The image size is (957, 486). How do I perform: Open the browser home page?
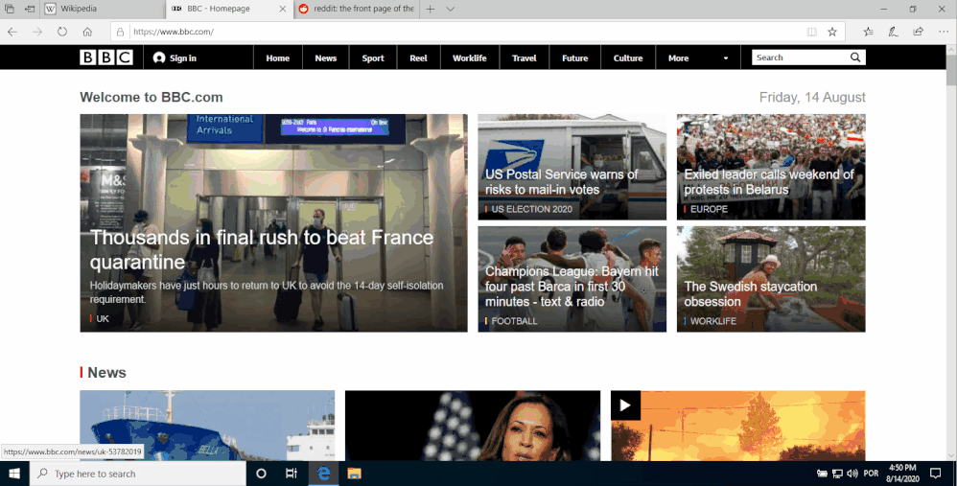tap(87, 32)
